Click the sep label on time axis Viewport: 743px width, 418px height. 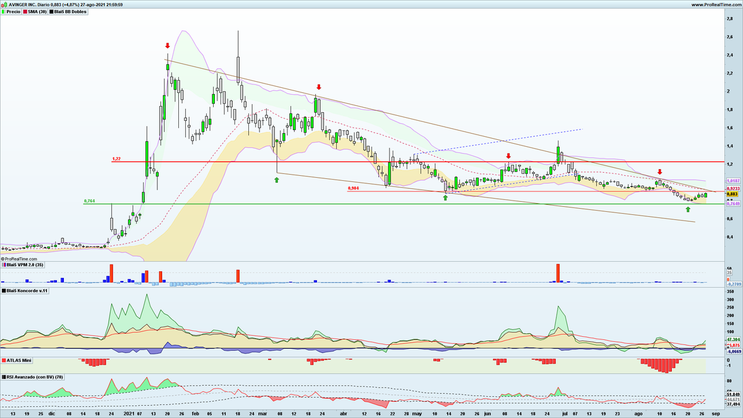[715, 412]
